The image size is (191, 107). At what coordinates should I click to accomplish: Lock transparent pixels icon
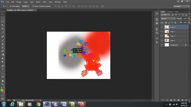click(166, 23)
